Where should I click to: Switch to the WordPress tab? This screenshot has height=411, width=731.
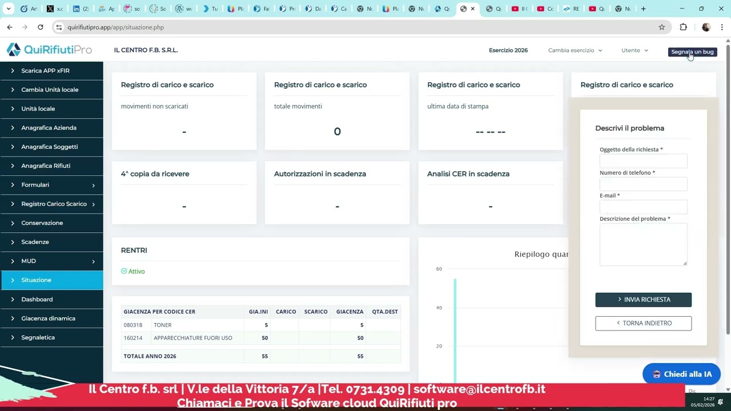point(184,9)
